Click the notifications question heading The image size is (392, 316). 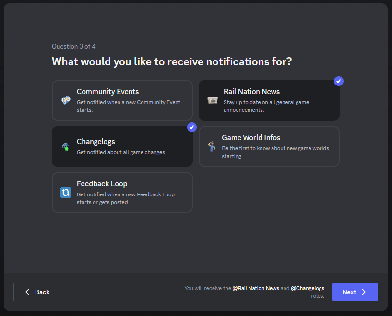172,61
